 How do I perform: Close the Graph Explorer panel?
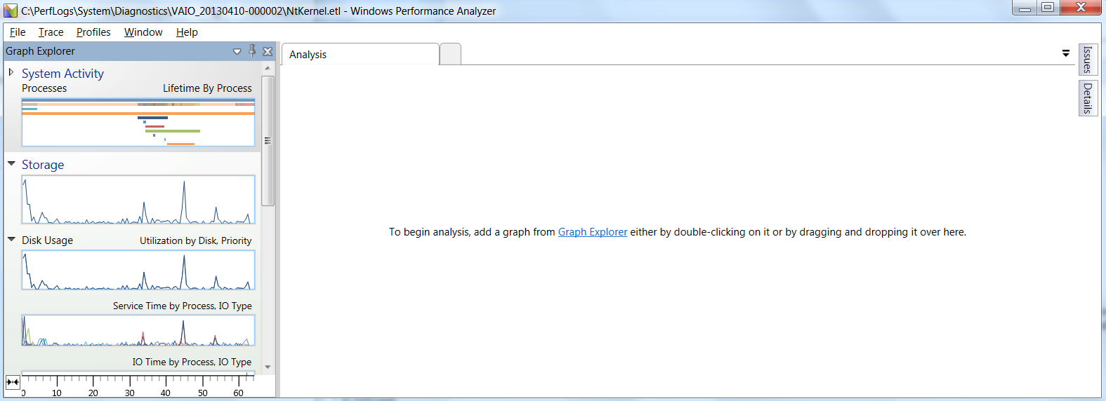tap(268, 51)
